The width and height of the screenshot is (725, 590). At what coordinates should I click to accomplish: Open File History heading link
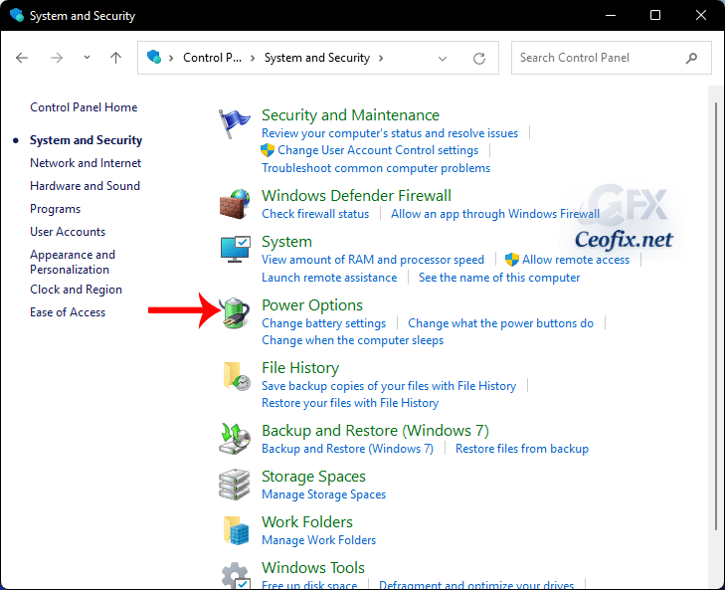point(300,368)
